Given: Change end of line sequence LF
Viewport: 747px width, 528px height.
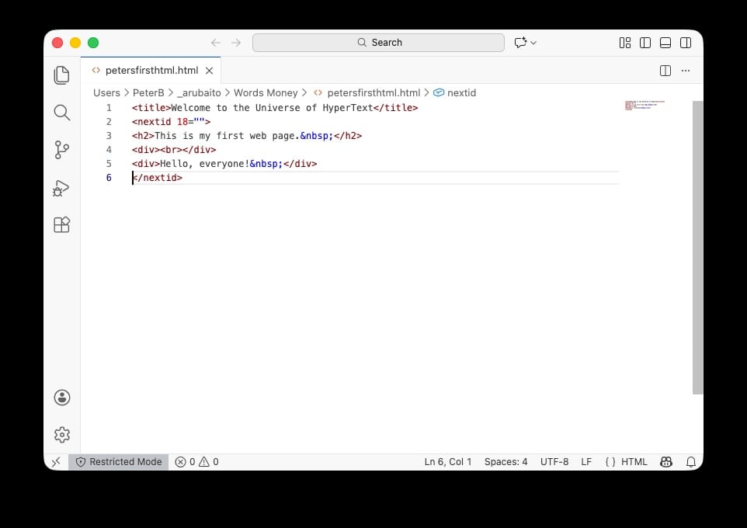Looking at the screenshot, I should [x=586, y=462].
